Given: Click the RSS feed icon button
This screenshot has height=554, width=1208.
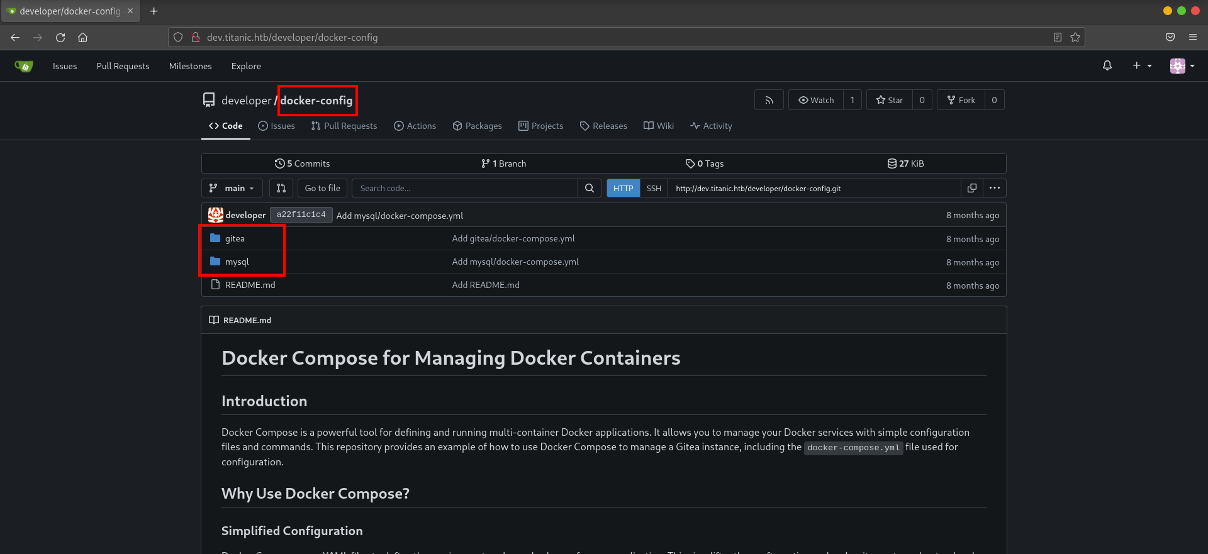Looking at the screenshot, I should coord(769,100).
